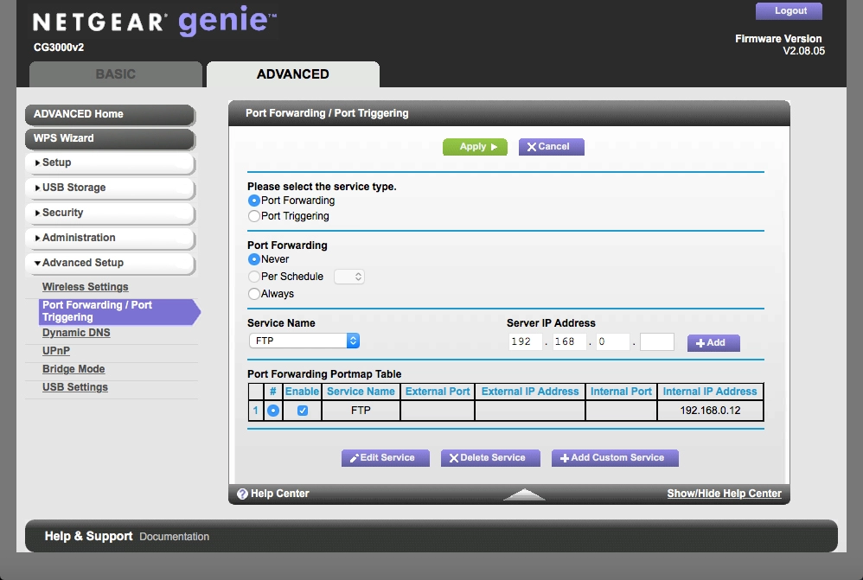
Task: Click the Enable column header
Action: tap(302, 392)
